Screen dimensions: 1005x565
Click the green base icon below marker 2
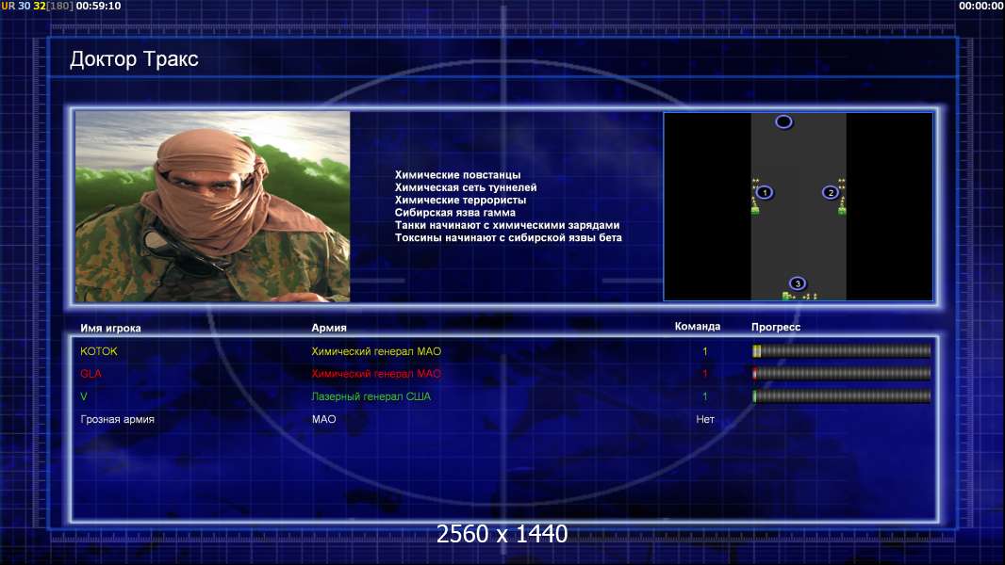(x=842, y=209)
